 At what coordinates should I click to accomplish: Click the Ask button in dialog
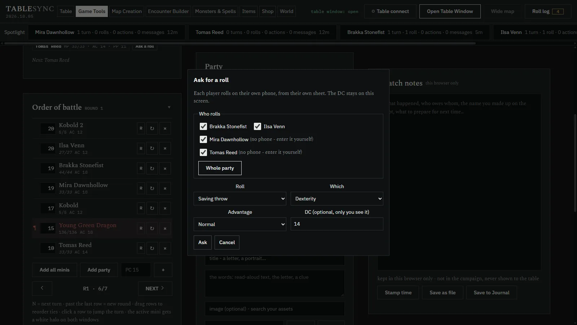(203, 242)
